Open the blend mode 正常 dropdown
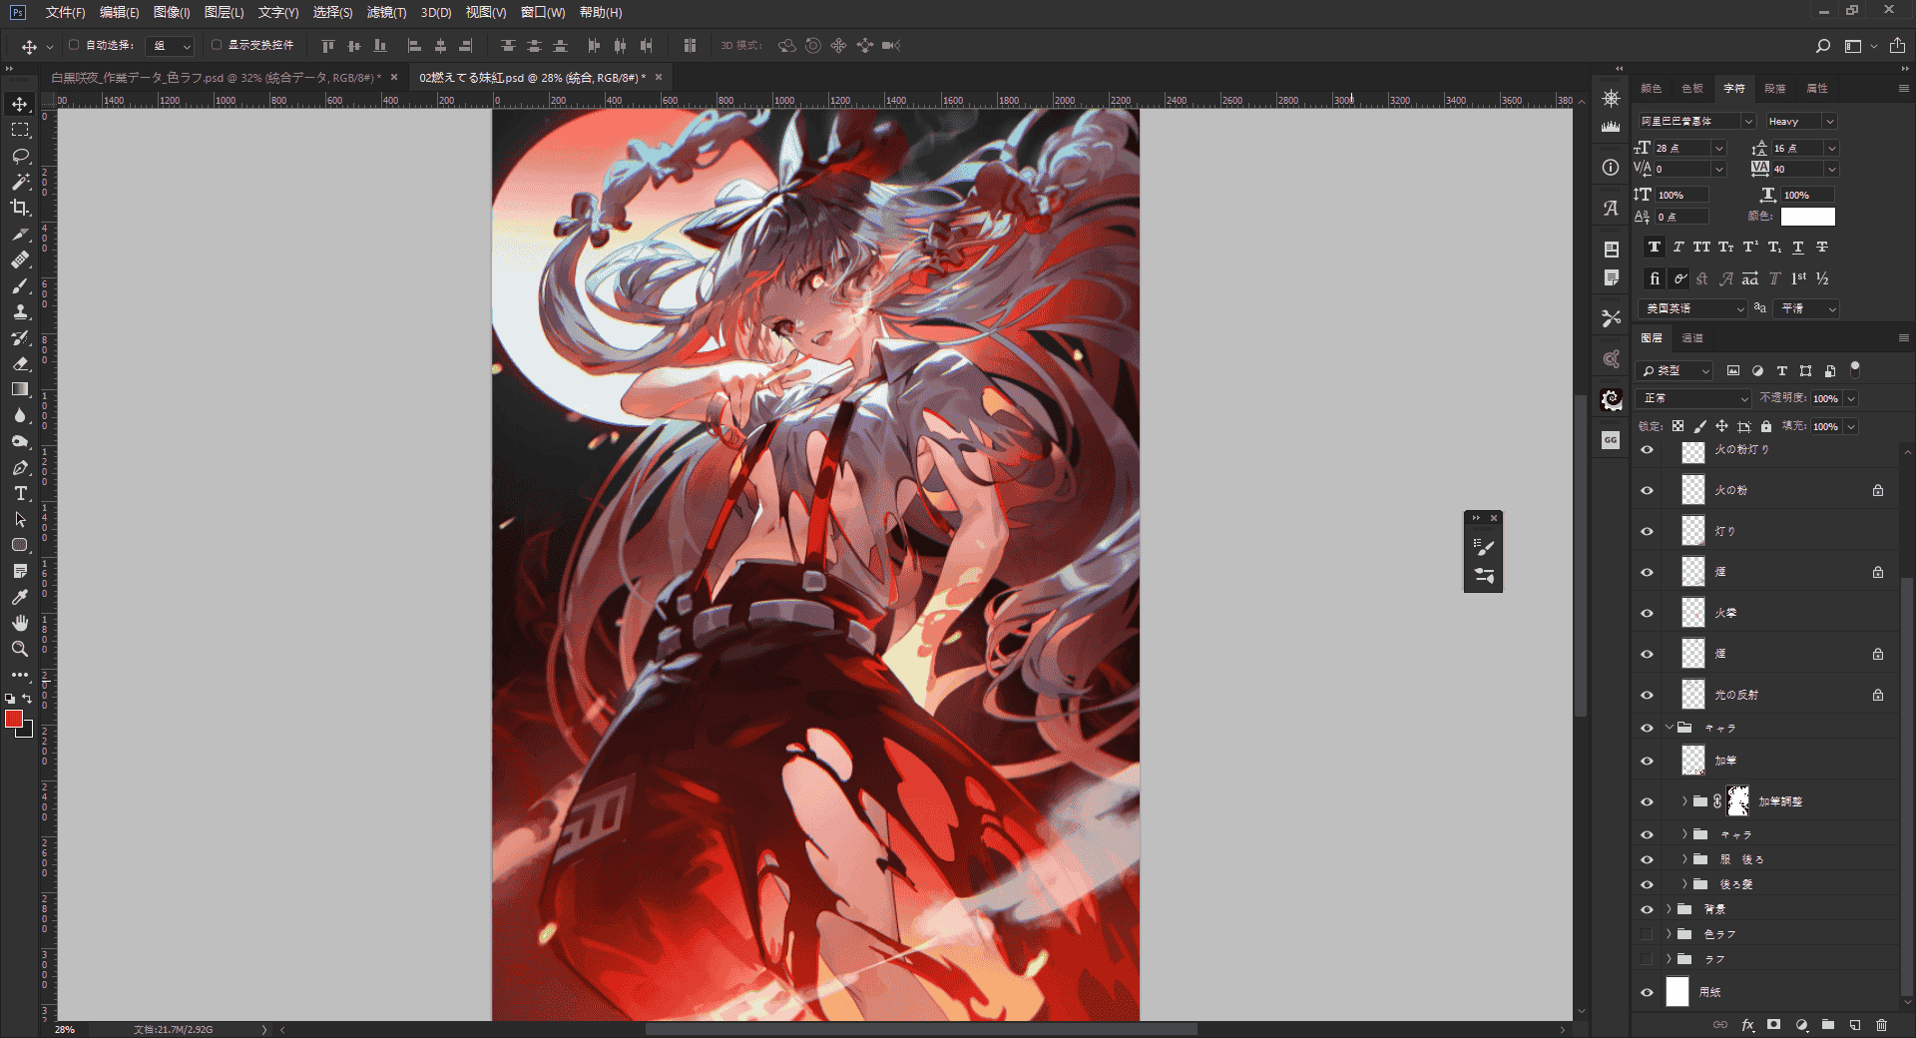1916x1038 pixels. (1694, 398)
